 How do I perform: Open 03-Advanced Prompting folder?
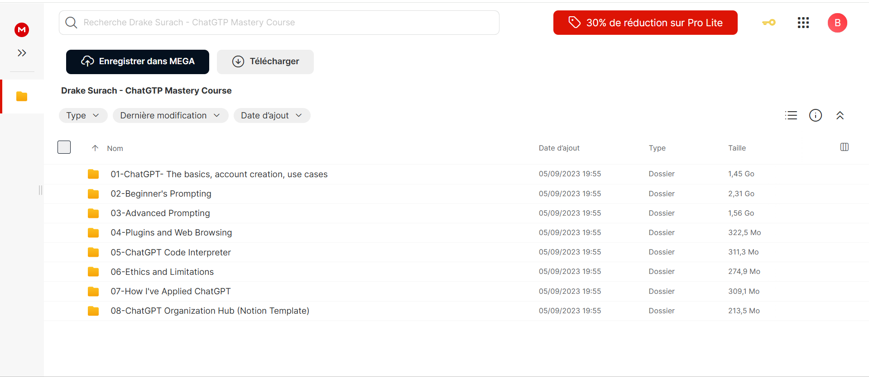coord(160,213)
